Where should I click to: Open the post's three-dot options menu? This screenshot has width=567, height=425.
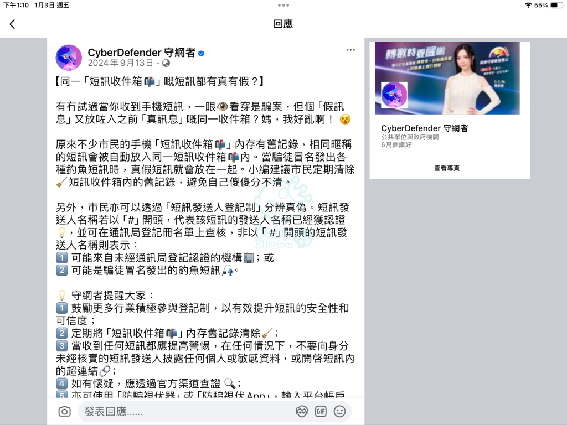(350, 50)
